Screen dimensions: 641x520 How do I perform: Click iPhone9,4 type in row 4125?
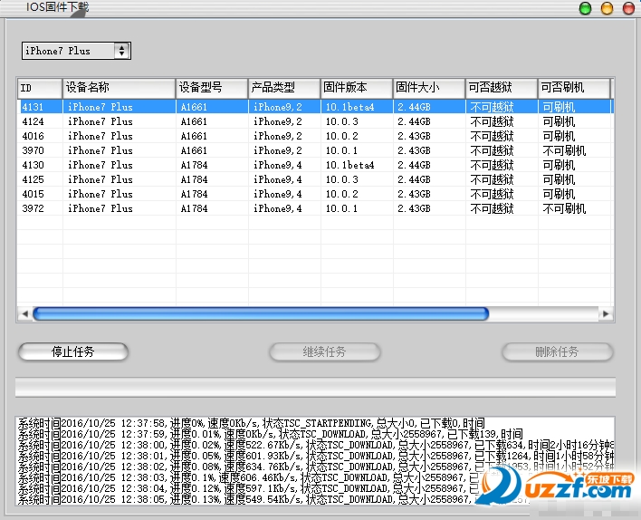coord(278,179)
